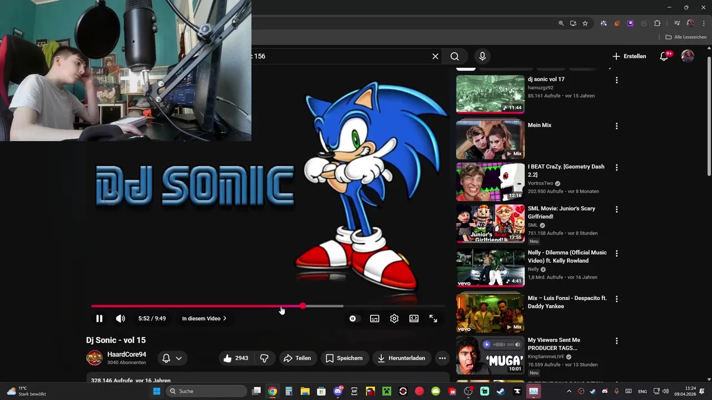Dislike the Dj Sonic video
712x400 pixels.
264,358
